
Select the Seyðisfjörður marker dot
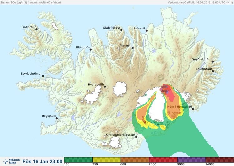213,61
